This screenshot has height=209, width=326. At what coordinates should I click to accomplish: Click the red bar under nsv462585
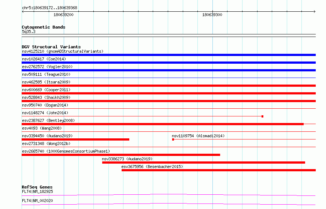pos(168,86)
